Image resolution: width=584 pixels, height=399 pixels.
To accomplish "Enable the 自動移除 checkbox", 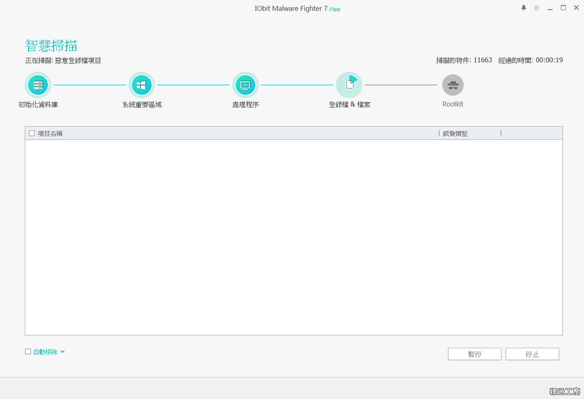I will point(28,352).
